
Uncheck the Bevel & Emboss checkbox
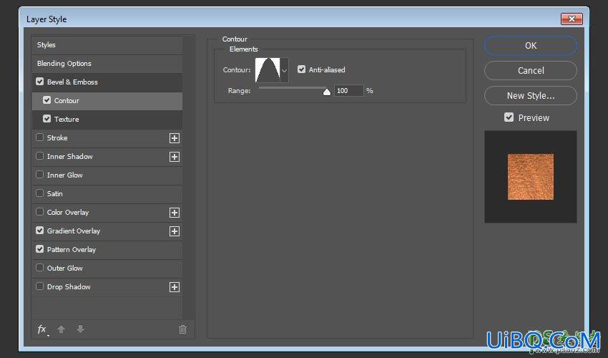39,82
